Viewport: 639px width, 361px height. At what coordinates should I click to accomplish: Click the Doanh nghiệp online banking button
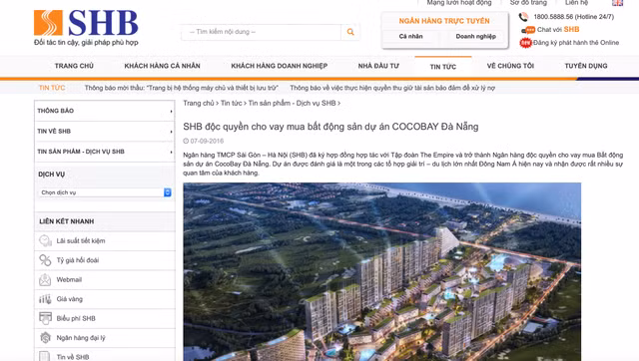(x=475, y=37)
